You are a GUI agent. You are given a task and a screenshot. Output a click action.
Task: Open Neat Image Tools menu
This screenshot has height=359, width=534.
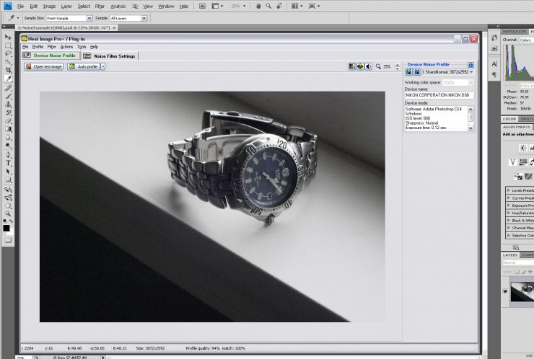pyautogui.click(x=82, y=47)
